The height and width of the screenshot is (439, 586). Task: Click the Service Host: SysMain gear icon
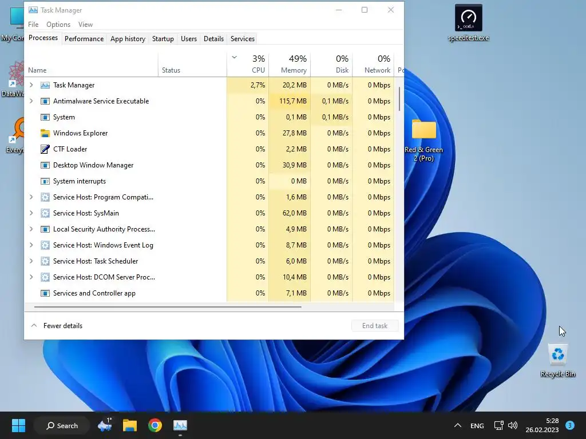[x=45, y=213]
